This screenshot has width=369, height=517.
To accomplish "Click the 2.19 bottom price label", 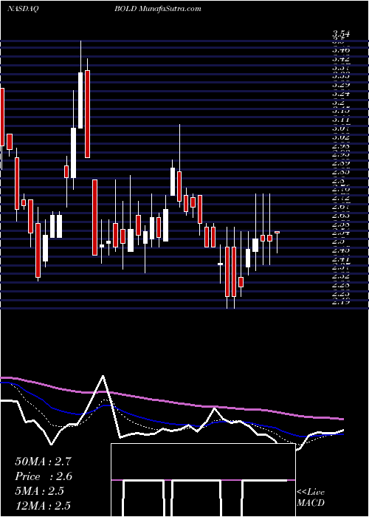I will point(341,301).
